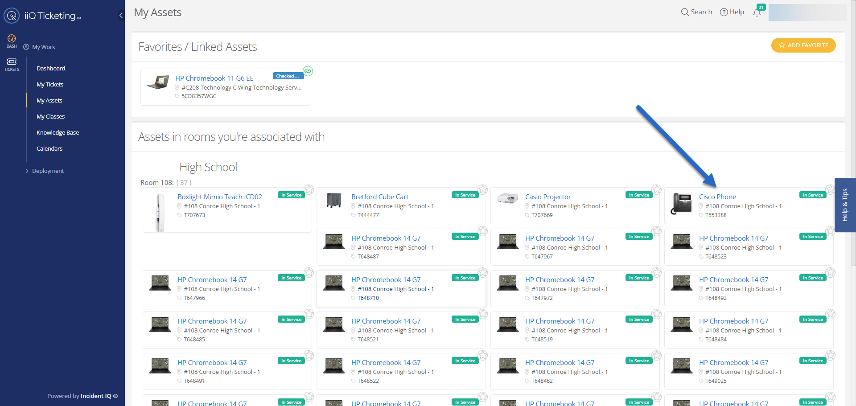Click the Cisco Phone thumbnail image
Screen dimensions: 856x406
point(681,204)
